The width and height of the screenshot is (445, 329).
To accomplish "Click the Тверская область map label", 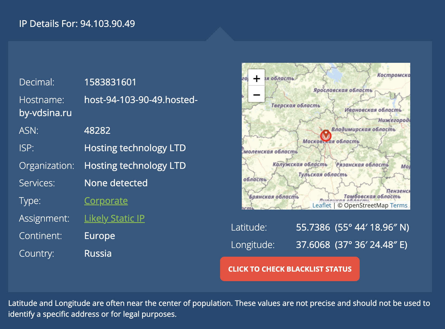I will coord(296,105).
